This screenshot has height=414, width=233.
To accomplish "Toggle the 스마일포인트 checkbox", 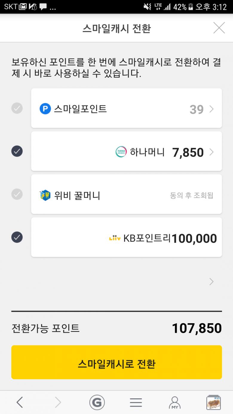I will tap(17, 108).
